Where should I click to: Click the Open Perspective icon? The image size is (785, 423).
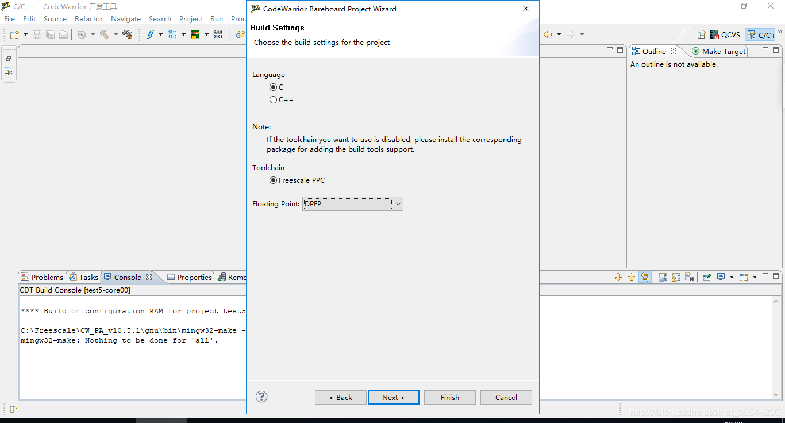tap(701, 35)
